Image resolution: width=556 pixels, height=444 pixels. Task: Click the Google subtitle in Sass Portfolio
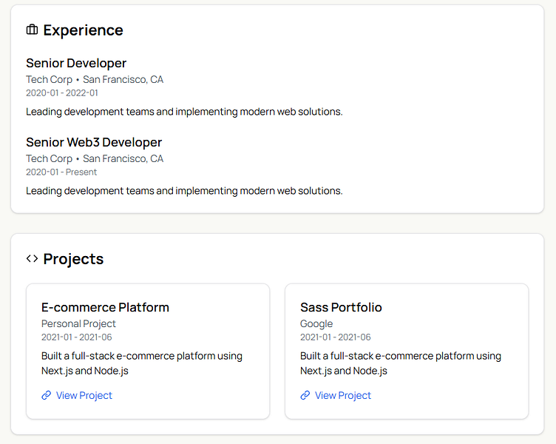point(316,324)
